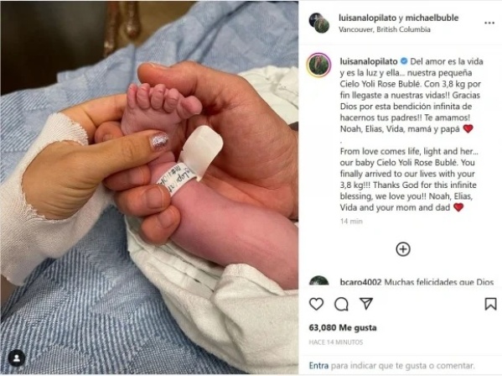Like the post with the heart icon
The height and width of the screenshot is (376, 502).
(316, 304)
